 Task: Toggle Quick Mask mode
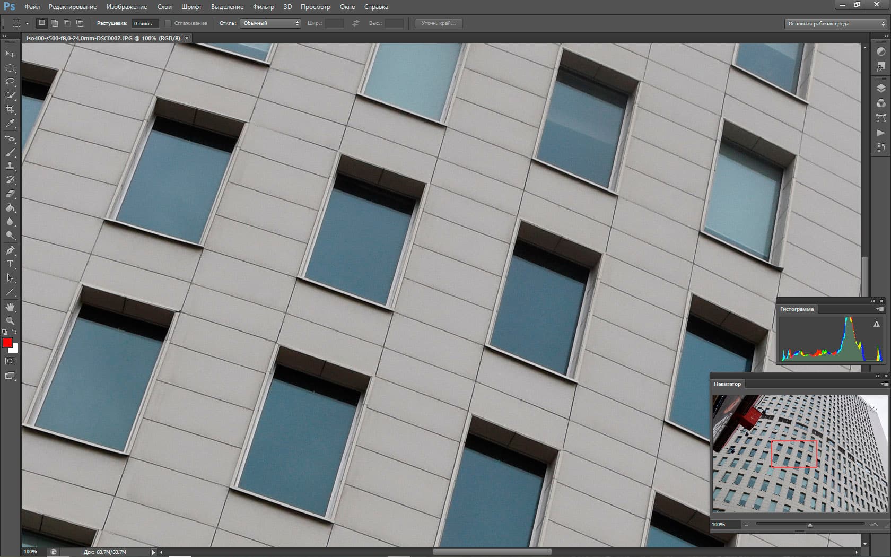click(10, 361)
